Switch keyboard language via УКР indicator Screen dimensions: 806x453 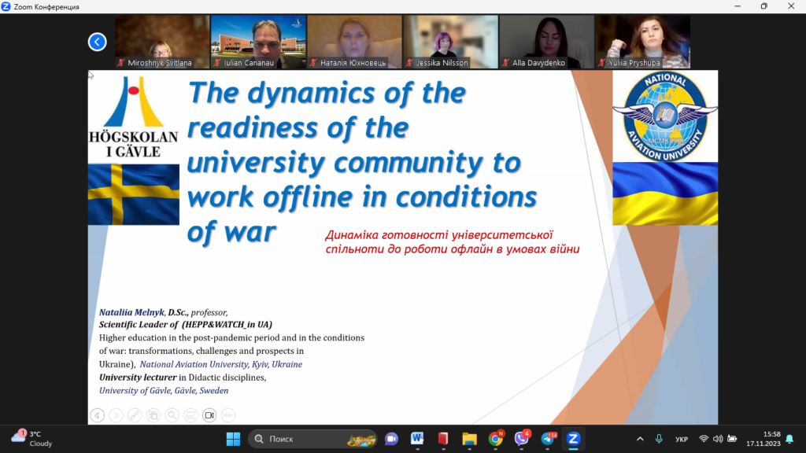pos(682,439)
